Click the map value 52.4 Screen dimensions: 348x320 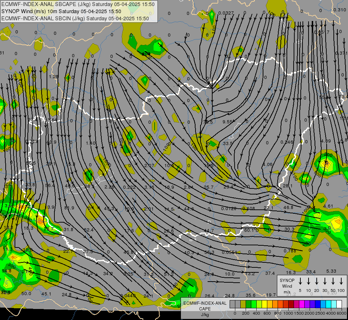(89, 230)
